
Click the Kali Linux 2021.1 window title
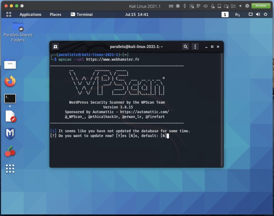145,6
